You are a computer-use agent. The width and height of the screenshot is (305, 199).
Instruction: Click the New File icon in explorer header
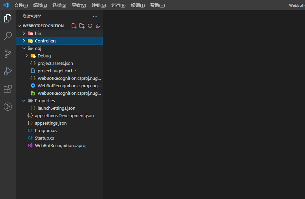[74, 26]
